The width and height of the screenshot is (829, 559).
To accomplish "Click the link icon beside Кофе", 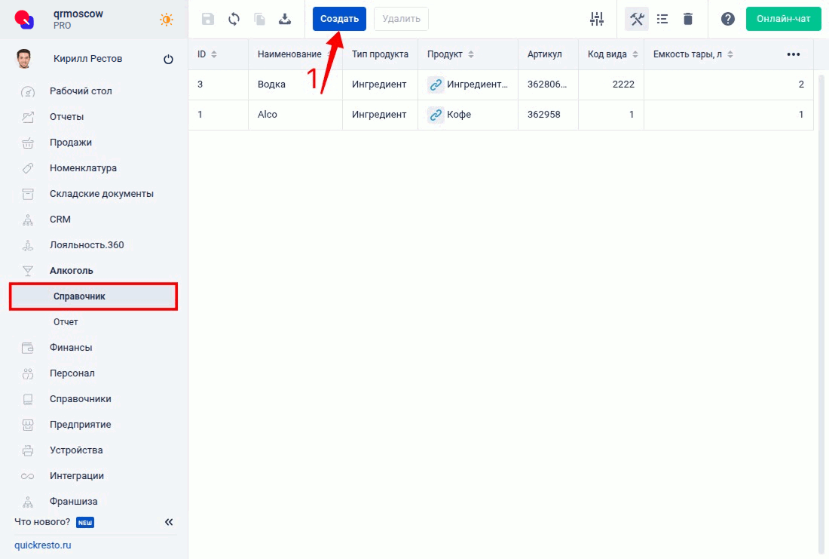I will tap(436, 115).
